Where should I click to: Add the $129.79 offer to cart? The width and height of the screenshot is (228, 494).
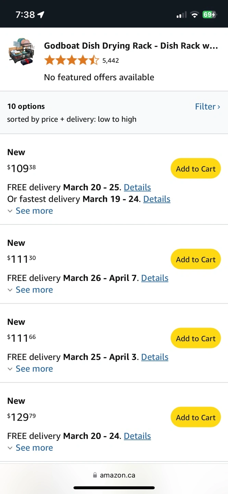click(195, 417)
